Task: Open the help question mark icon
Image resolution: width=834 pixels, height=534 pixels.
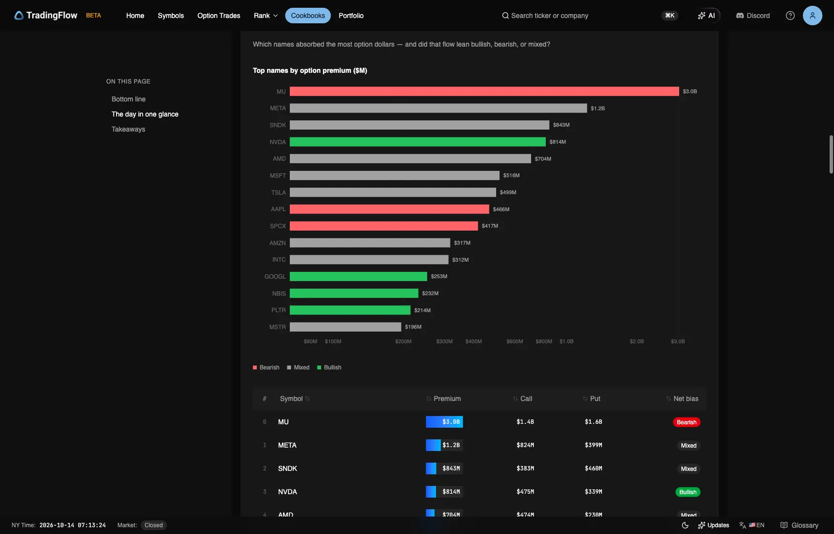Action: (x=790, y=16)
